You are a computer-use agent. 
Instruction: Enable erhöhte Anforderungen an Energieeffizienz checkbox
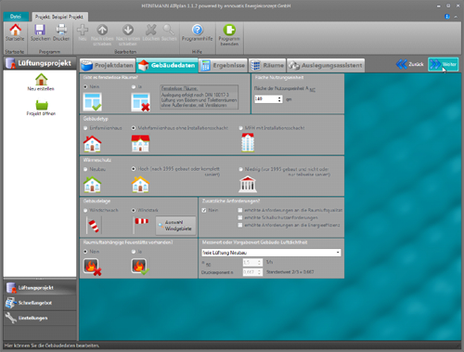point(240,225)
